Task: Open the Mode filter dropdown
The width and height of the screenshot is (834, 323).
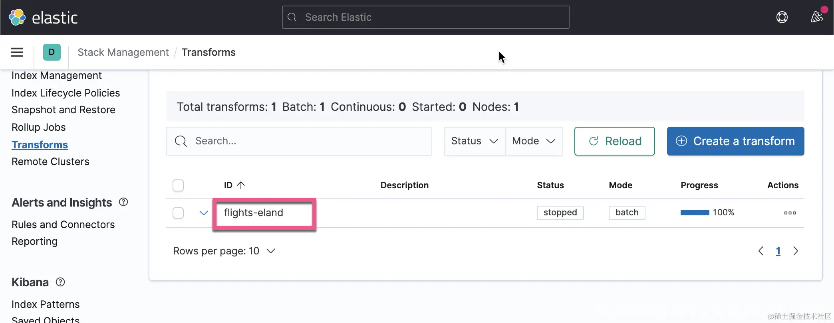Action: coord(534,141)
